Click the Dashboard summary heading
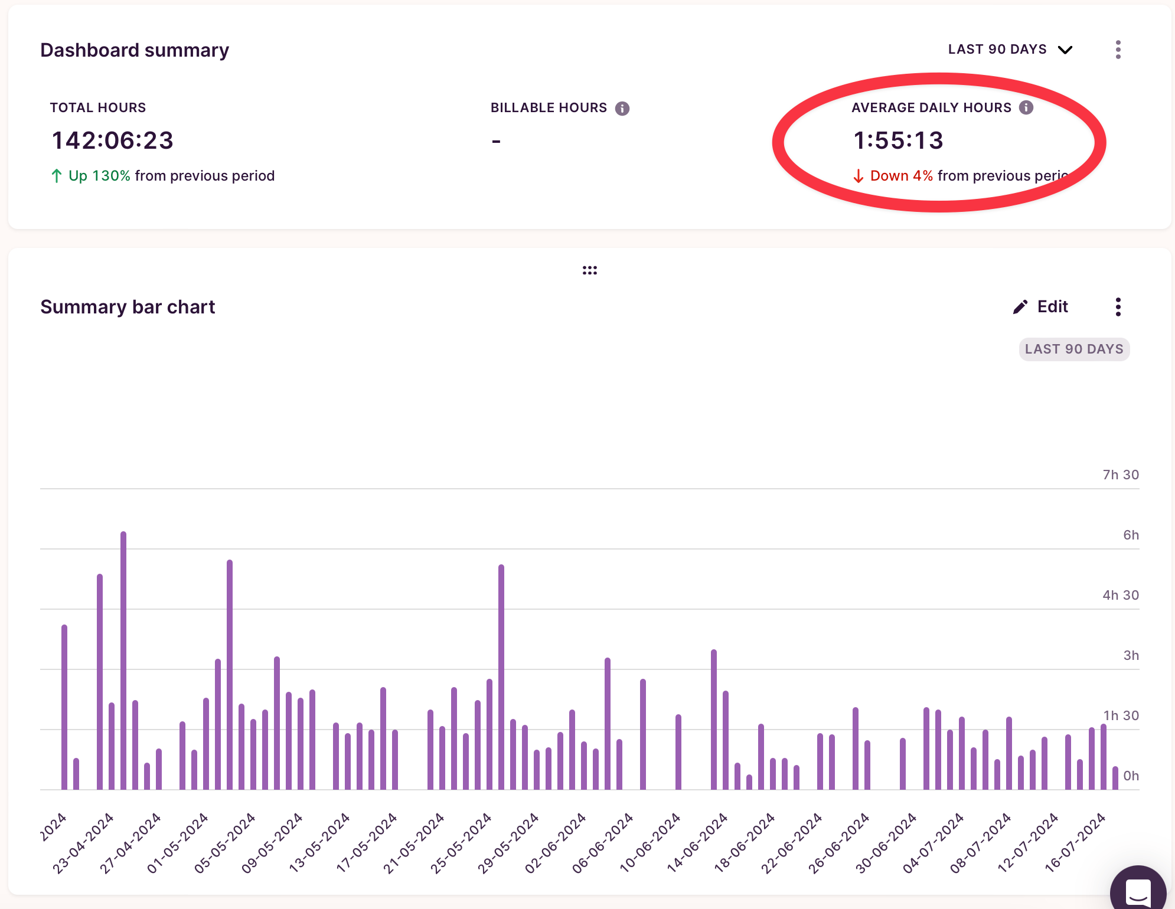Image resolution: width=1175 pixels, height=909 pixels. coord(135,50)
